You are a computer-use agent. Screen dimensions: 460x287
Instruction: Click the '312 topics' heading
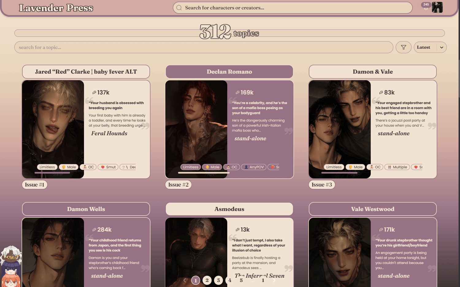(x=229, y=32)
